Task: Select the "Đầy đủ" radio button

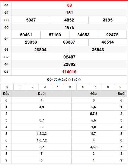Action: [59, 80]
